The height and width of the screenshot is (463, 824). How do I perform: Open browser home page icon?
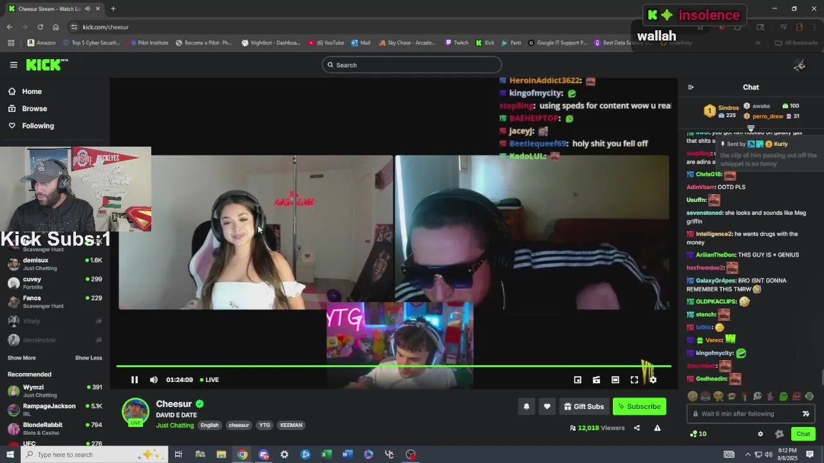click(x=55, y=27)
